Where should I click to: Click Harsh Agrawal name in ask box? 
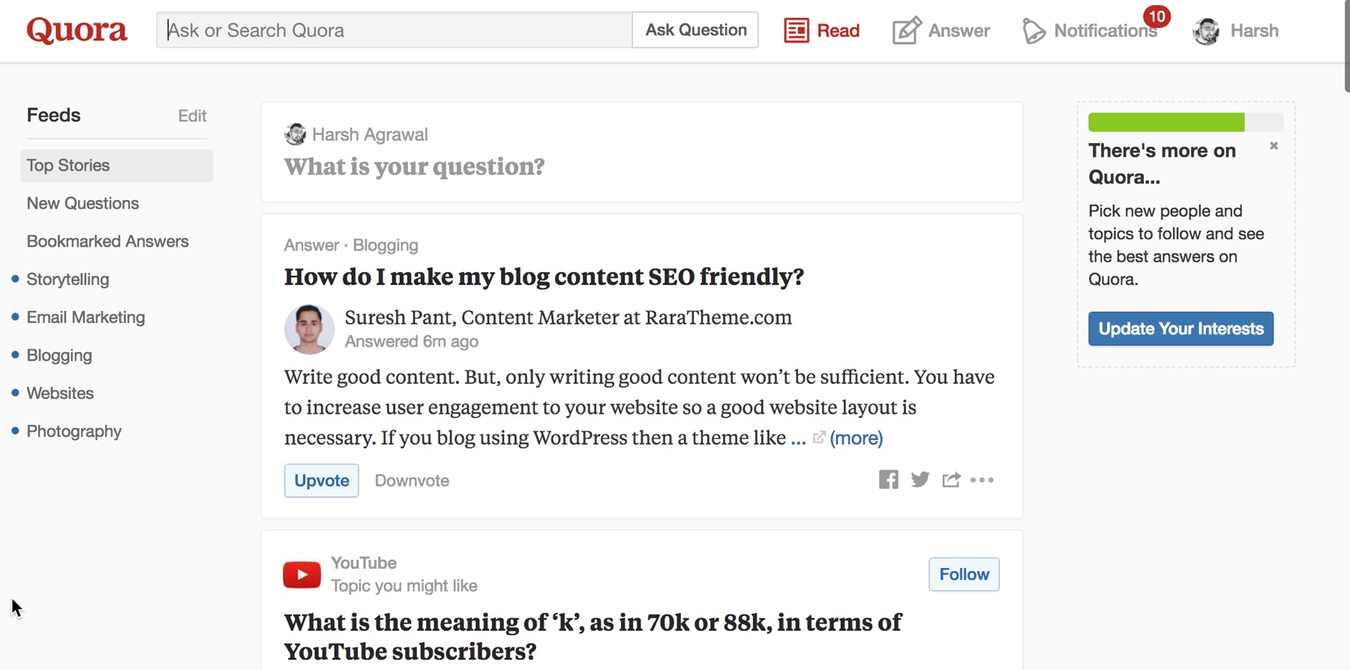[x=370, y=135]
